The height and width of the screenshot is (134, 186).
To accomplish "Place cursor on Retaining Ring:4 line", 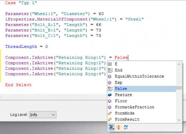I will pyautogui.click(x=55, y=74).
